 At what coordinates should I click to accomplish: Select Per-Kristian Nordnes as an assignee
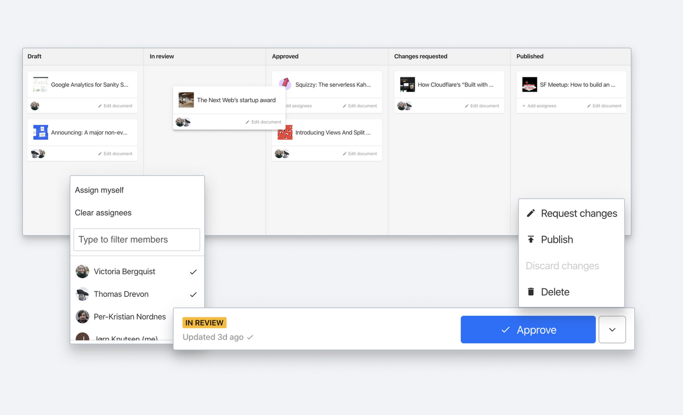(129, 316)
